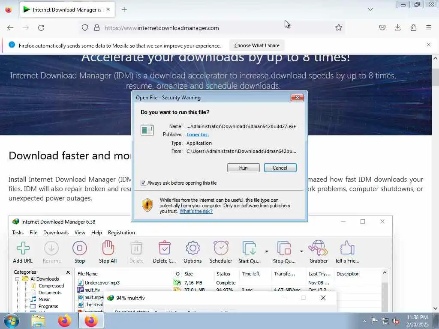Close the Categories panel with X
The image size is (439, 329).
pos(68,272)
